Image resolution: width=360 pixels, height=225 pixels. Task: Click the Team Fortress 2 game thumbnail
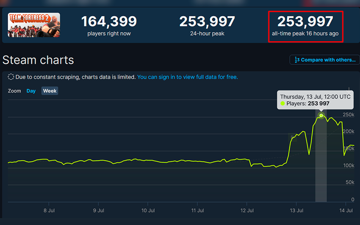pos(34,25)
